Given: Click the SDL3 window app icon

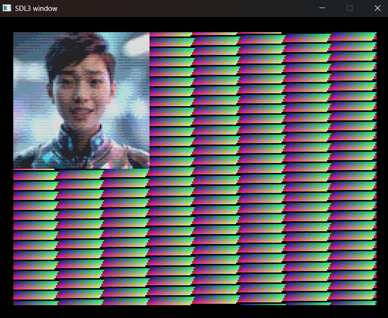Looking at the screenshot, I should click(x=7, y=8).
